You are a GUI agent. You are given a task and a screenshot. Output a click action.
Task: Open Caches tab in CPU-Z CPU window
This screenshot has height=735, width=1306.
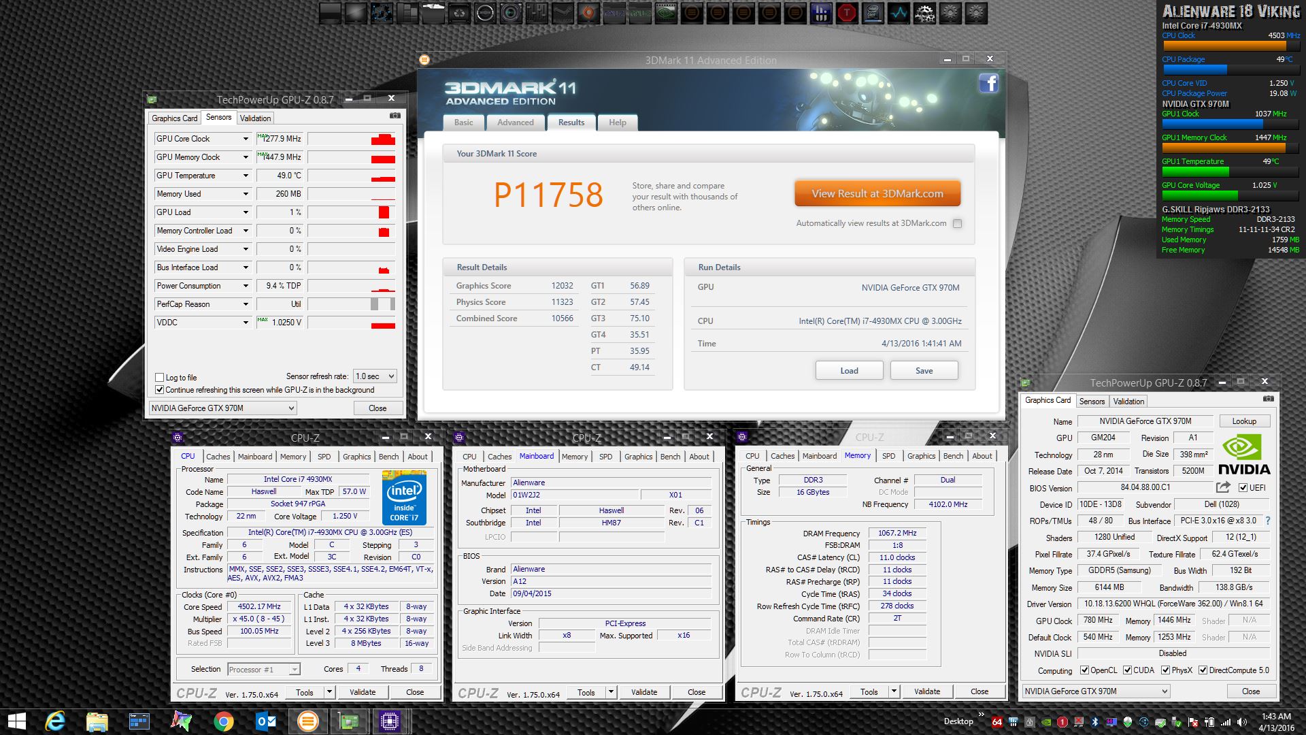(218, 457)
